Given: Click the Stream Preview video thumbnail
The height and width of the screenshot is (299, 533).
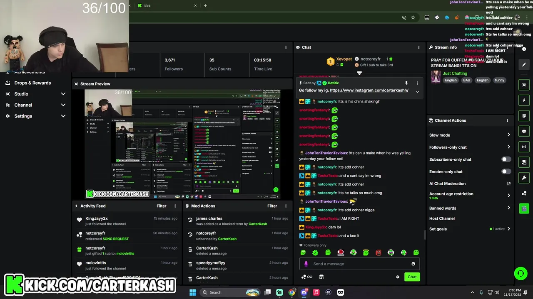Looking at the screenshot, I should 182,145.
